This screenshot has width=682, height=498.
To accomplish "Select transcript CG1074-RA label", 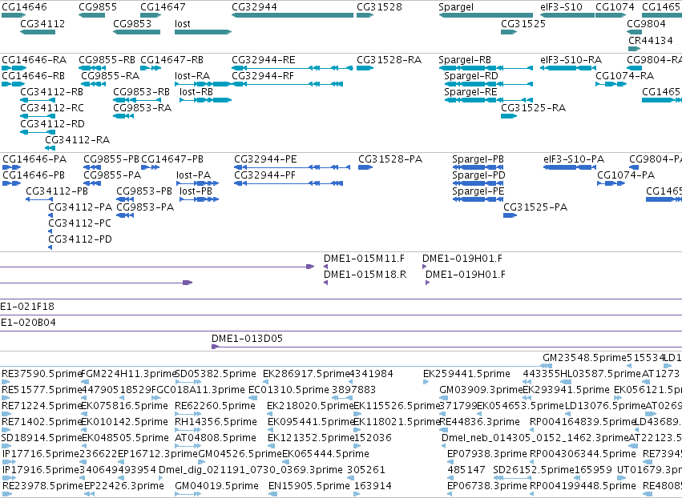I will tap(624, 75).
